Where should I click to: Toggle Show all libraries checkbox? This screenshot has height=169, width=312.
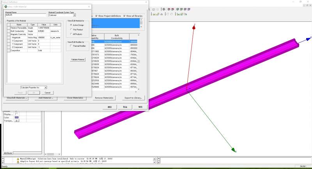pyautogui.click(x=124, y=16)
